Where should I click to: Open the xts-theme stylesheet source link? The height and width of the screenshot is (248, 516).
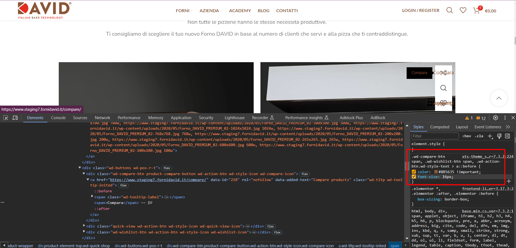(488, 156)
